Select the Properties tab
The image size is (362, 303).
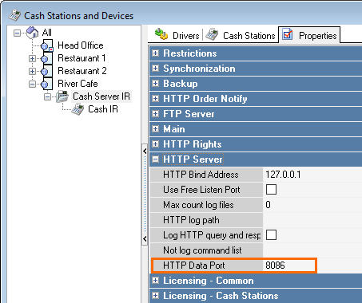click(x=309, y=35)
